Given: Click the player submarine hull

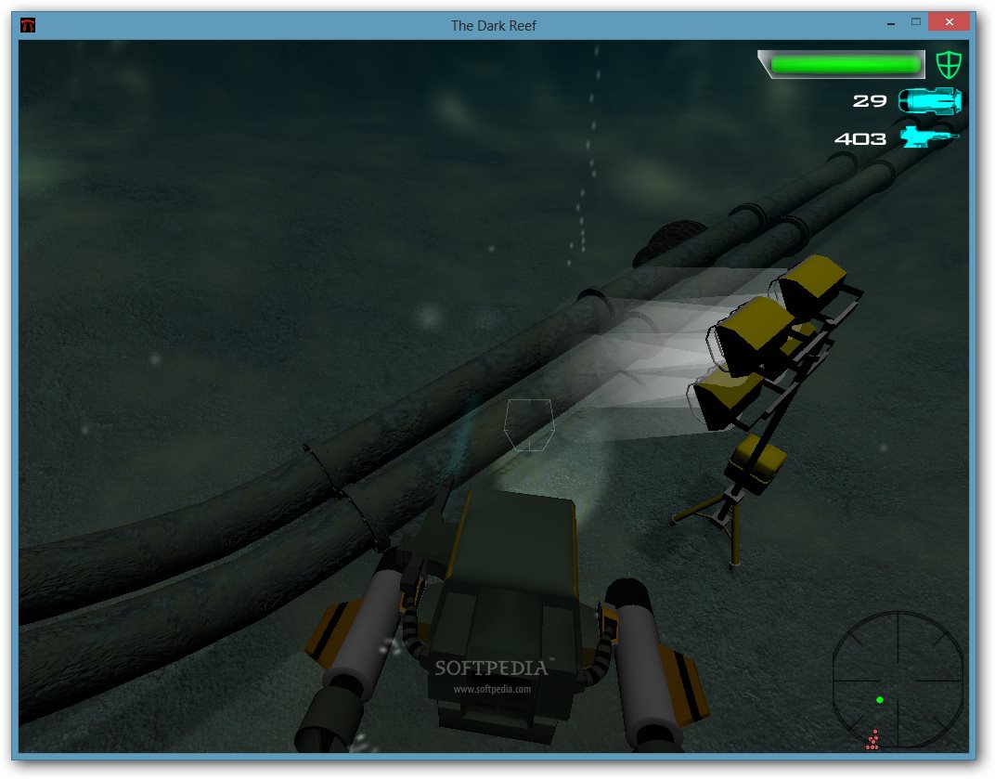Looking at the screenshot, I should pyautogui.click(x=508, y=616).
